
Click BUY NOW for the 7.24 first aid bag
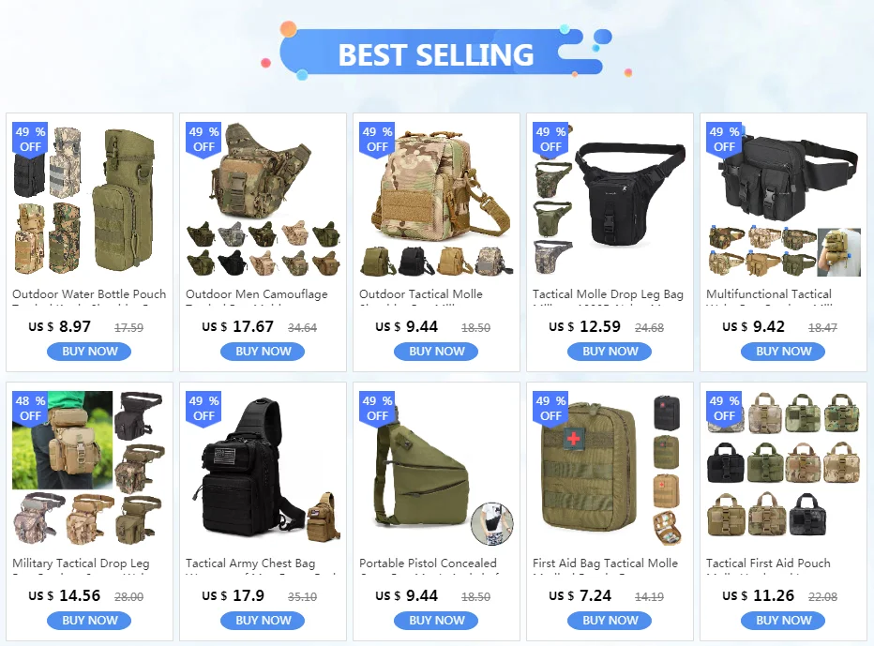click(x=610, y=621)
